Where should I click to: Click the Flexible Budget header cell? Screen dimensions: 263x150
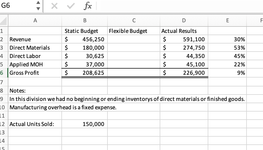134,31
